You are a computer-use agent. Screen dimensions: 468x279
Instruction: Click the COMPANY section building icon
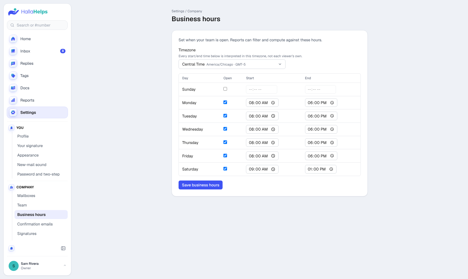pos(11,187)
